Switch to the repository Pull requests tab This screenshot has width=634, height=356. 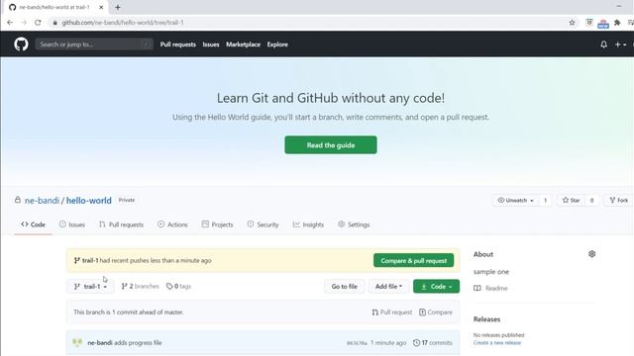coord(121,224)
